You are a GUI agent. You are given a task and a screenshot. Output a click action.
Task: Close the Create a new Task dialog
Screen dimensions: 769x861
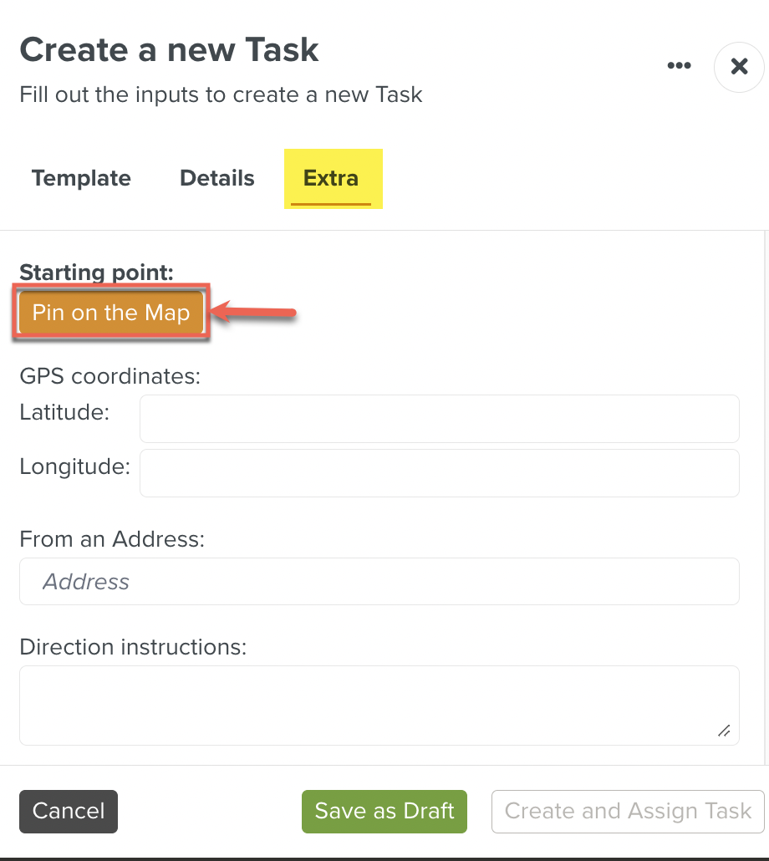pyautogui.click(x=739, y=67)
